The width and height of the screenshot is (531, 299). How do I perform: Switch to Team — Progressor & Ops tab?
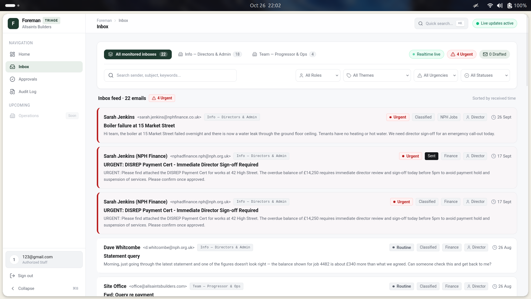[x=284, y=54]
